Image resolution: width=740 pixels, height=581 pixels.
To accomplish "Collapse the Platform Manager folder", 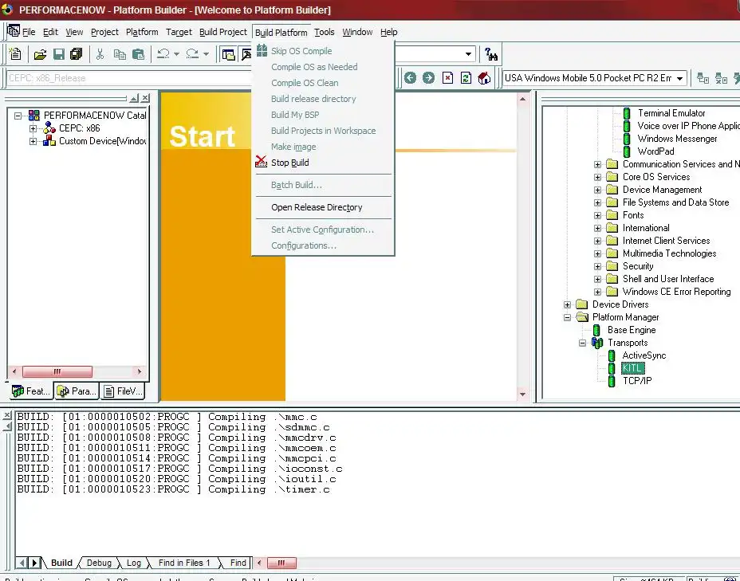I will click(x=567, y=317).
